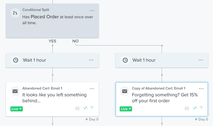The height and width of the screenshot is (126, 213).
Task: Click filter funnel icon on Copy of Abandoned Cart
Action: [x=202, y=108]
